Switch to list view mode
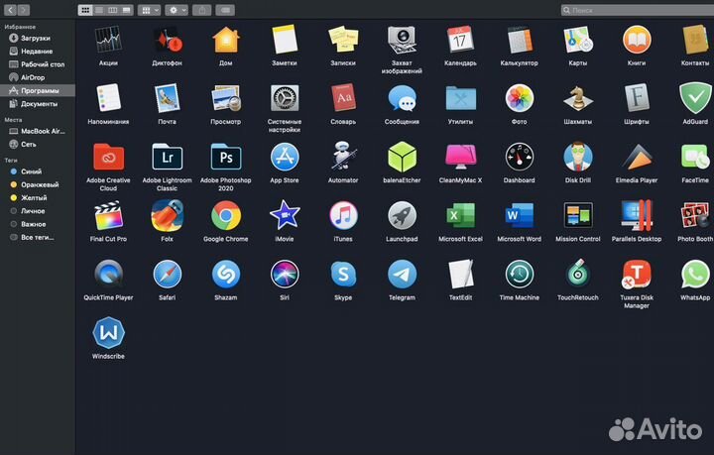714x455 pixels. click(x=99, y=9)
